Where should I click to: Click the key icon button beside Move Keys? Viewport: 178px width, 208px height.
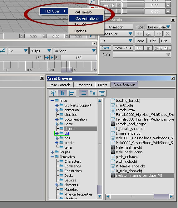pos(105,48)
